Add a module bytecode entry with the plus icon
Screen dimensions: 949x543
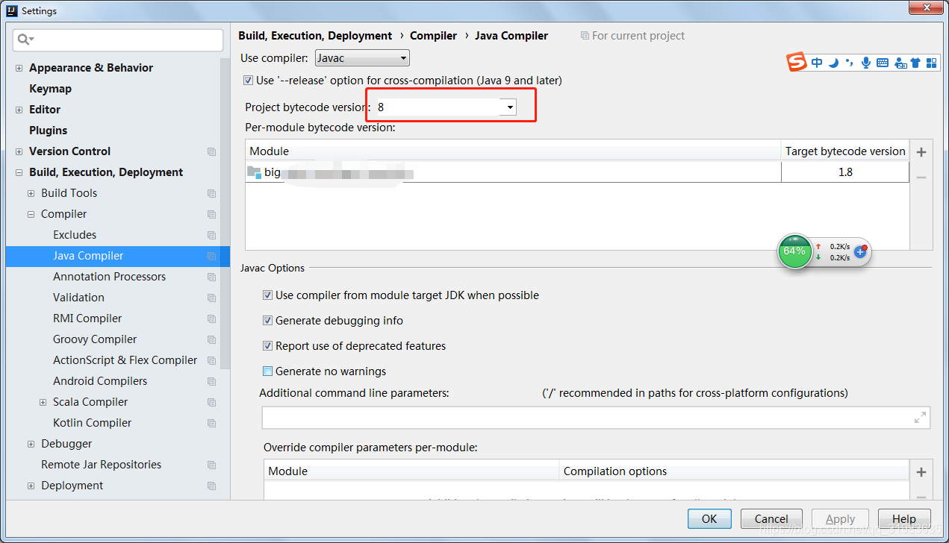tap(921, 152)
